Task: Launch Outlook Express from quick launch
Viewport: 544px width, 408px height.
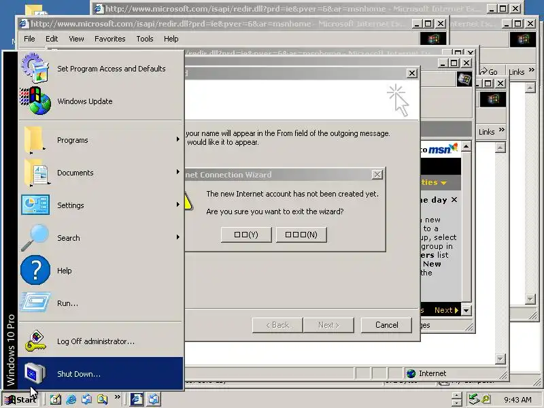Action: [x=87, y=399]
